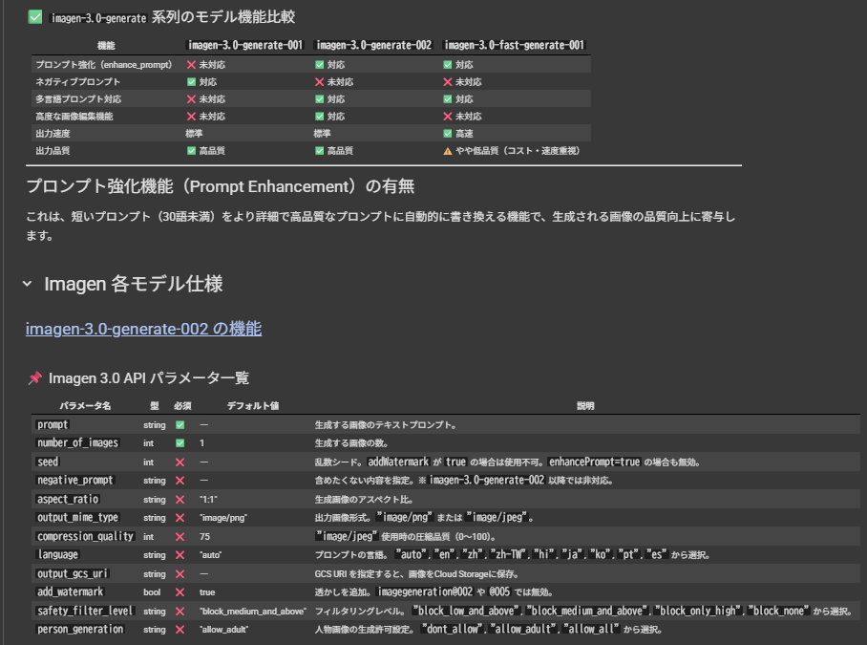
Task: Click the red X in the compression_quality row
Action: (x=180, y=537)
